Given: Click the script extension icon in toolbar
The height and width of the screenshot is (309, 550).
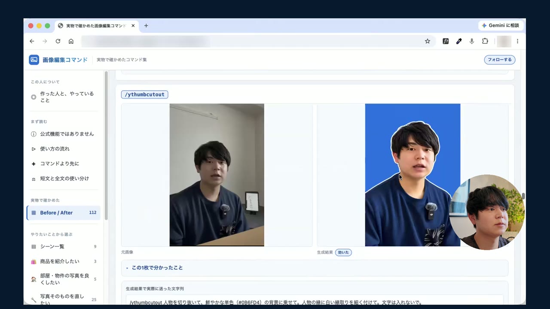Looking at the screenshot, I should (x=446, y=41).
